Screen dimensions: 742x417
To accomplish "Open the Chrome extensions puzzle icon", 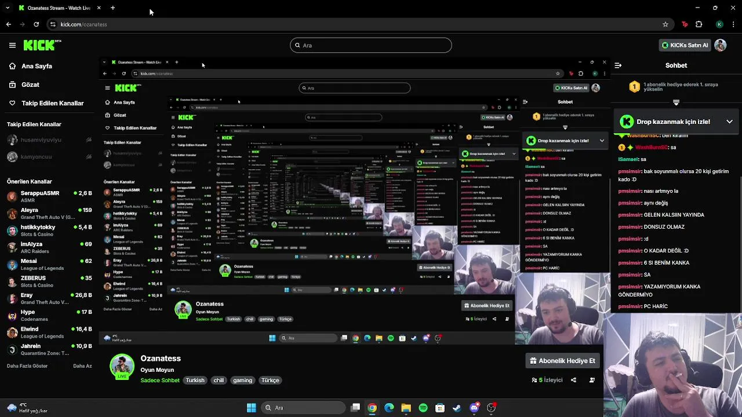I will (699, 24).
